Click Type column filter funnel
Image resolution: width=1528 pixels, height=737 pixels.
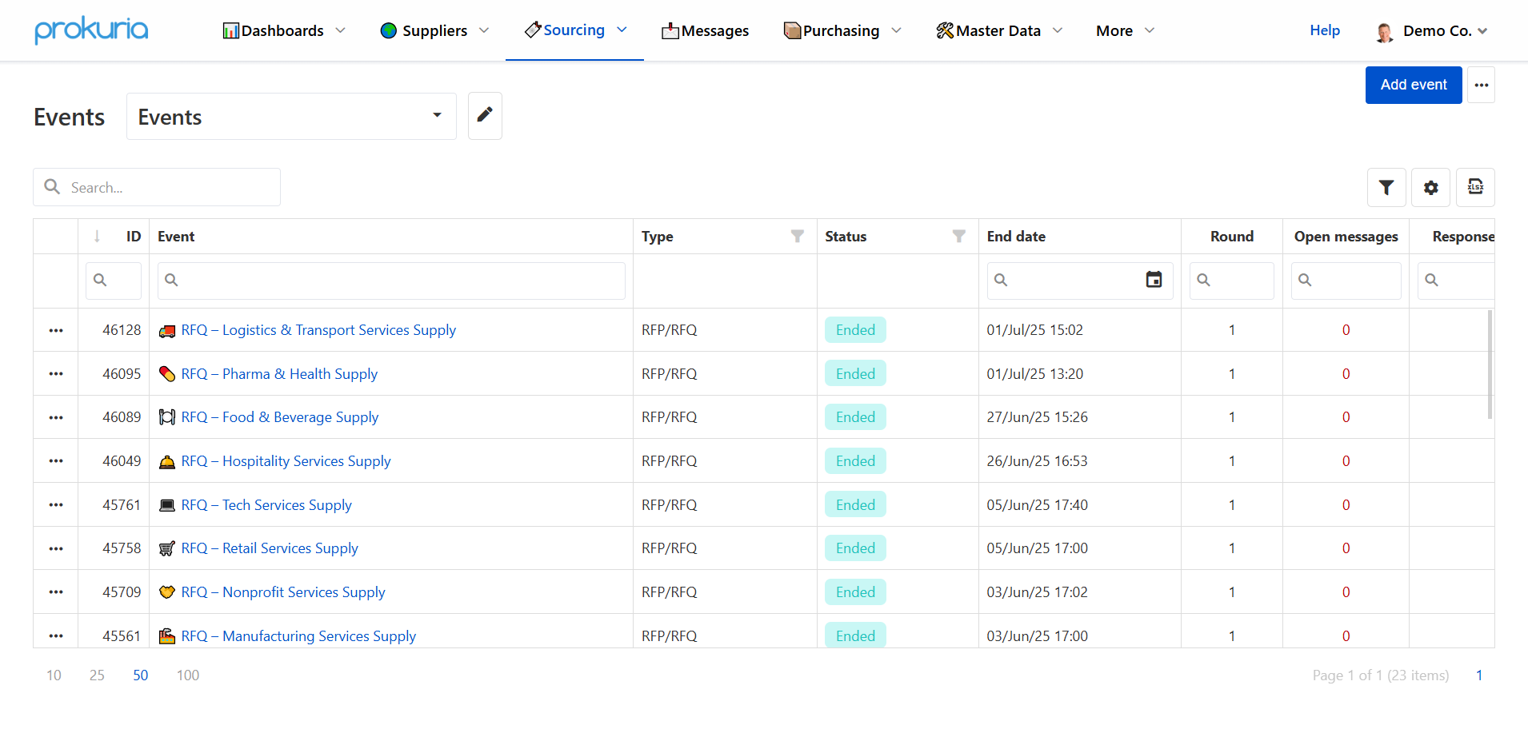click(x=797, y=236)
